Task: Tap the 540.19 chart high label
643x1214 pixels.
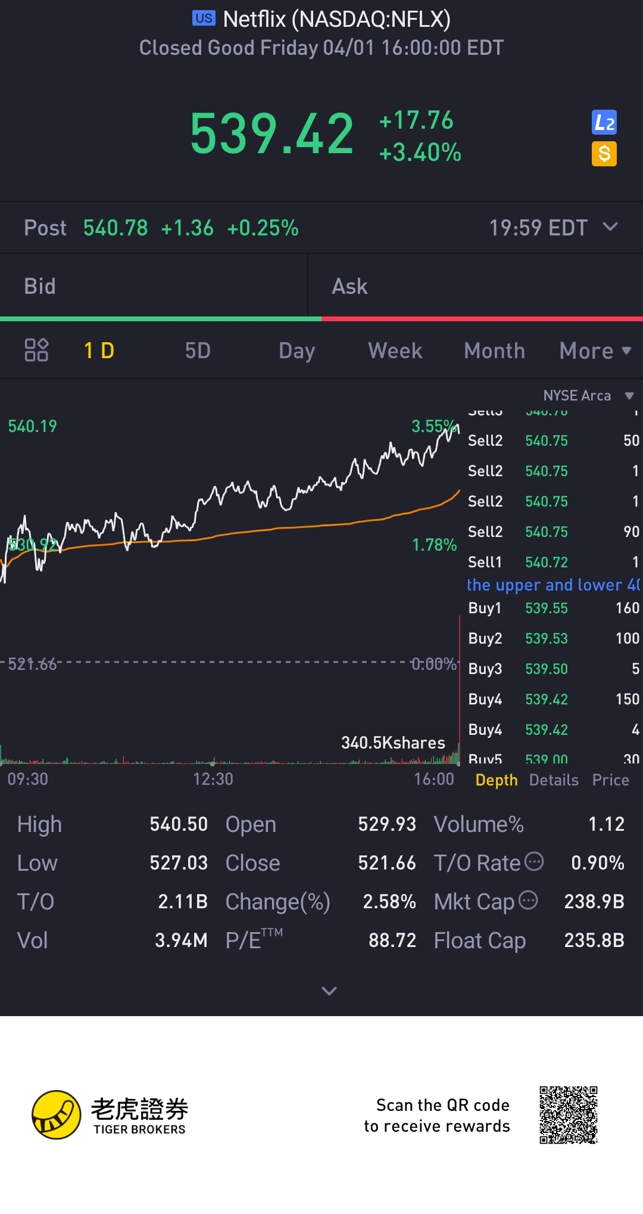Action: pos(32,426)
